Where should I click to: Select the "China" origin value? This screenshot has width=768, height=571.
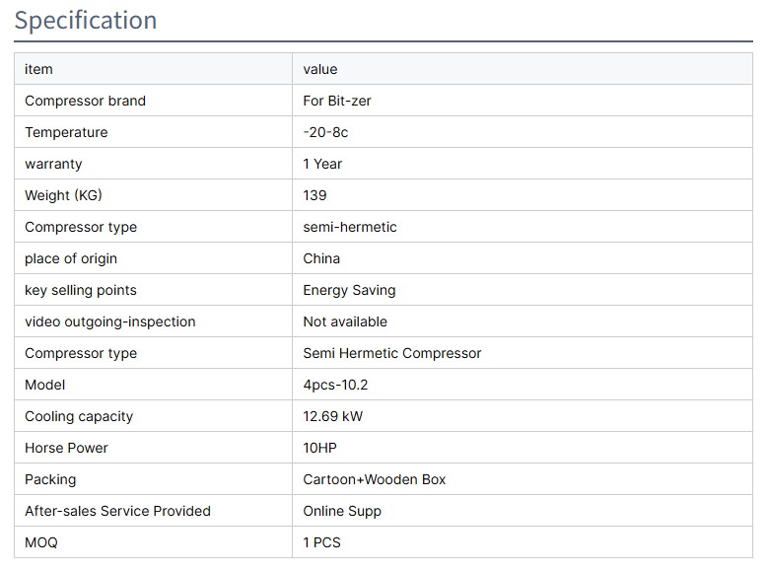[321, 258]
